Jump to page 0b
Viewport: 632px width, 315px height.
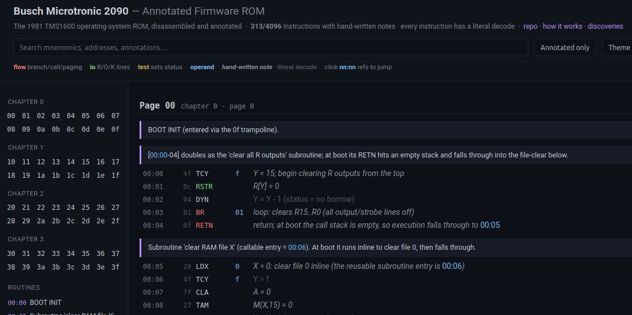pyautogui.click(x=56, y=129)
